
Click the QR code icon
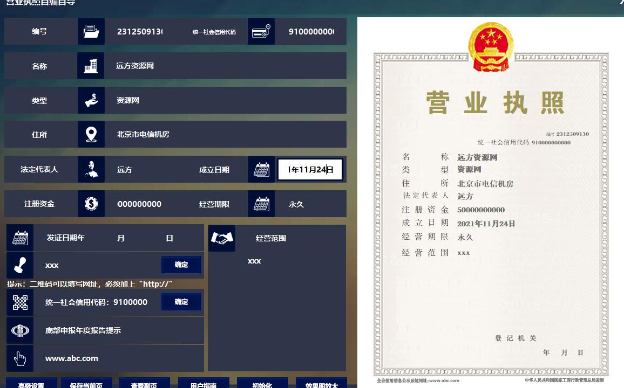(20, 302)
